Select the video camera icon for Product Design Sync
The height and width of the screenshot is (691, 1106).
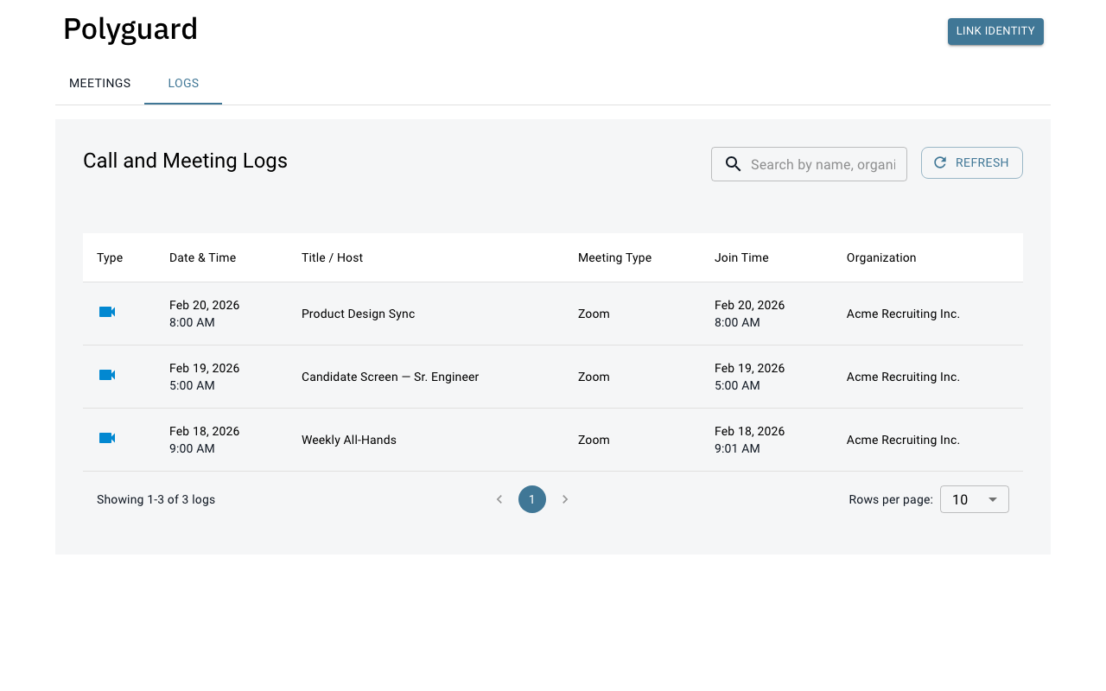point(106,313)
